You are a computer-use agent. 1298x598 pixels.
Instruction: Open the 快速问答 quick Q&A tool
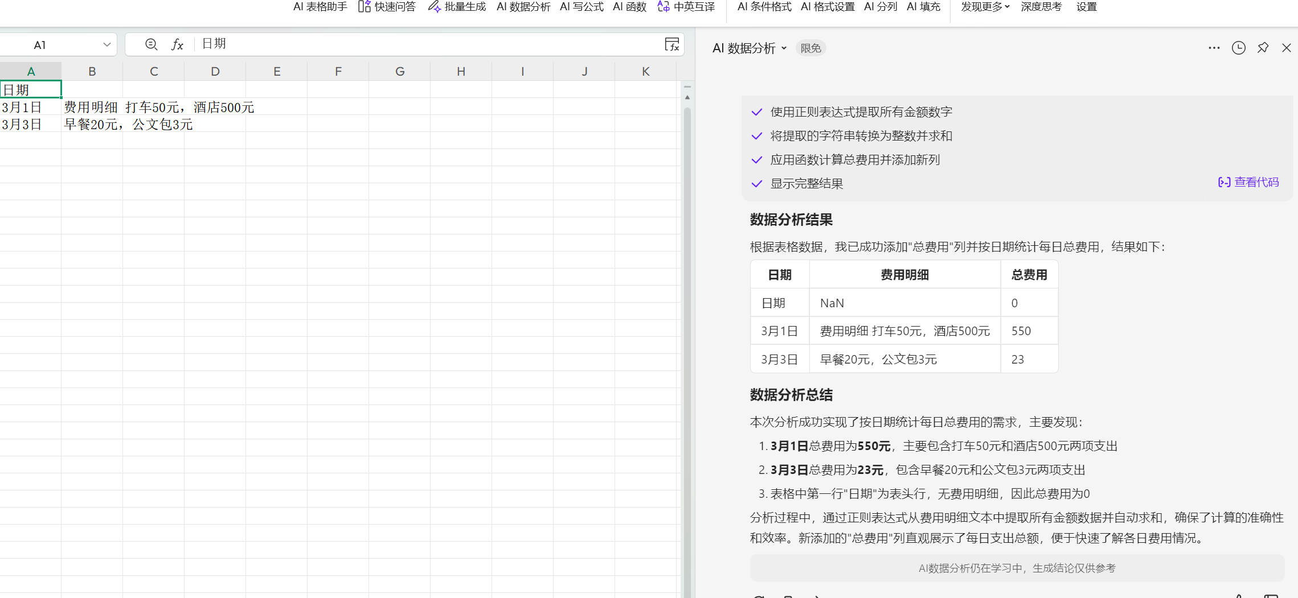click(x=387, y=7)
